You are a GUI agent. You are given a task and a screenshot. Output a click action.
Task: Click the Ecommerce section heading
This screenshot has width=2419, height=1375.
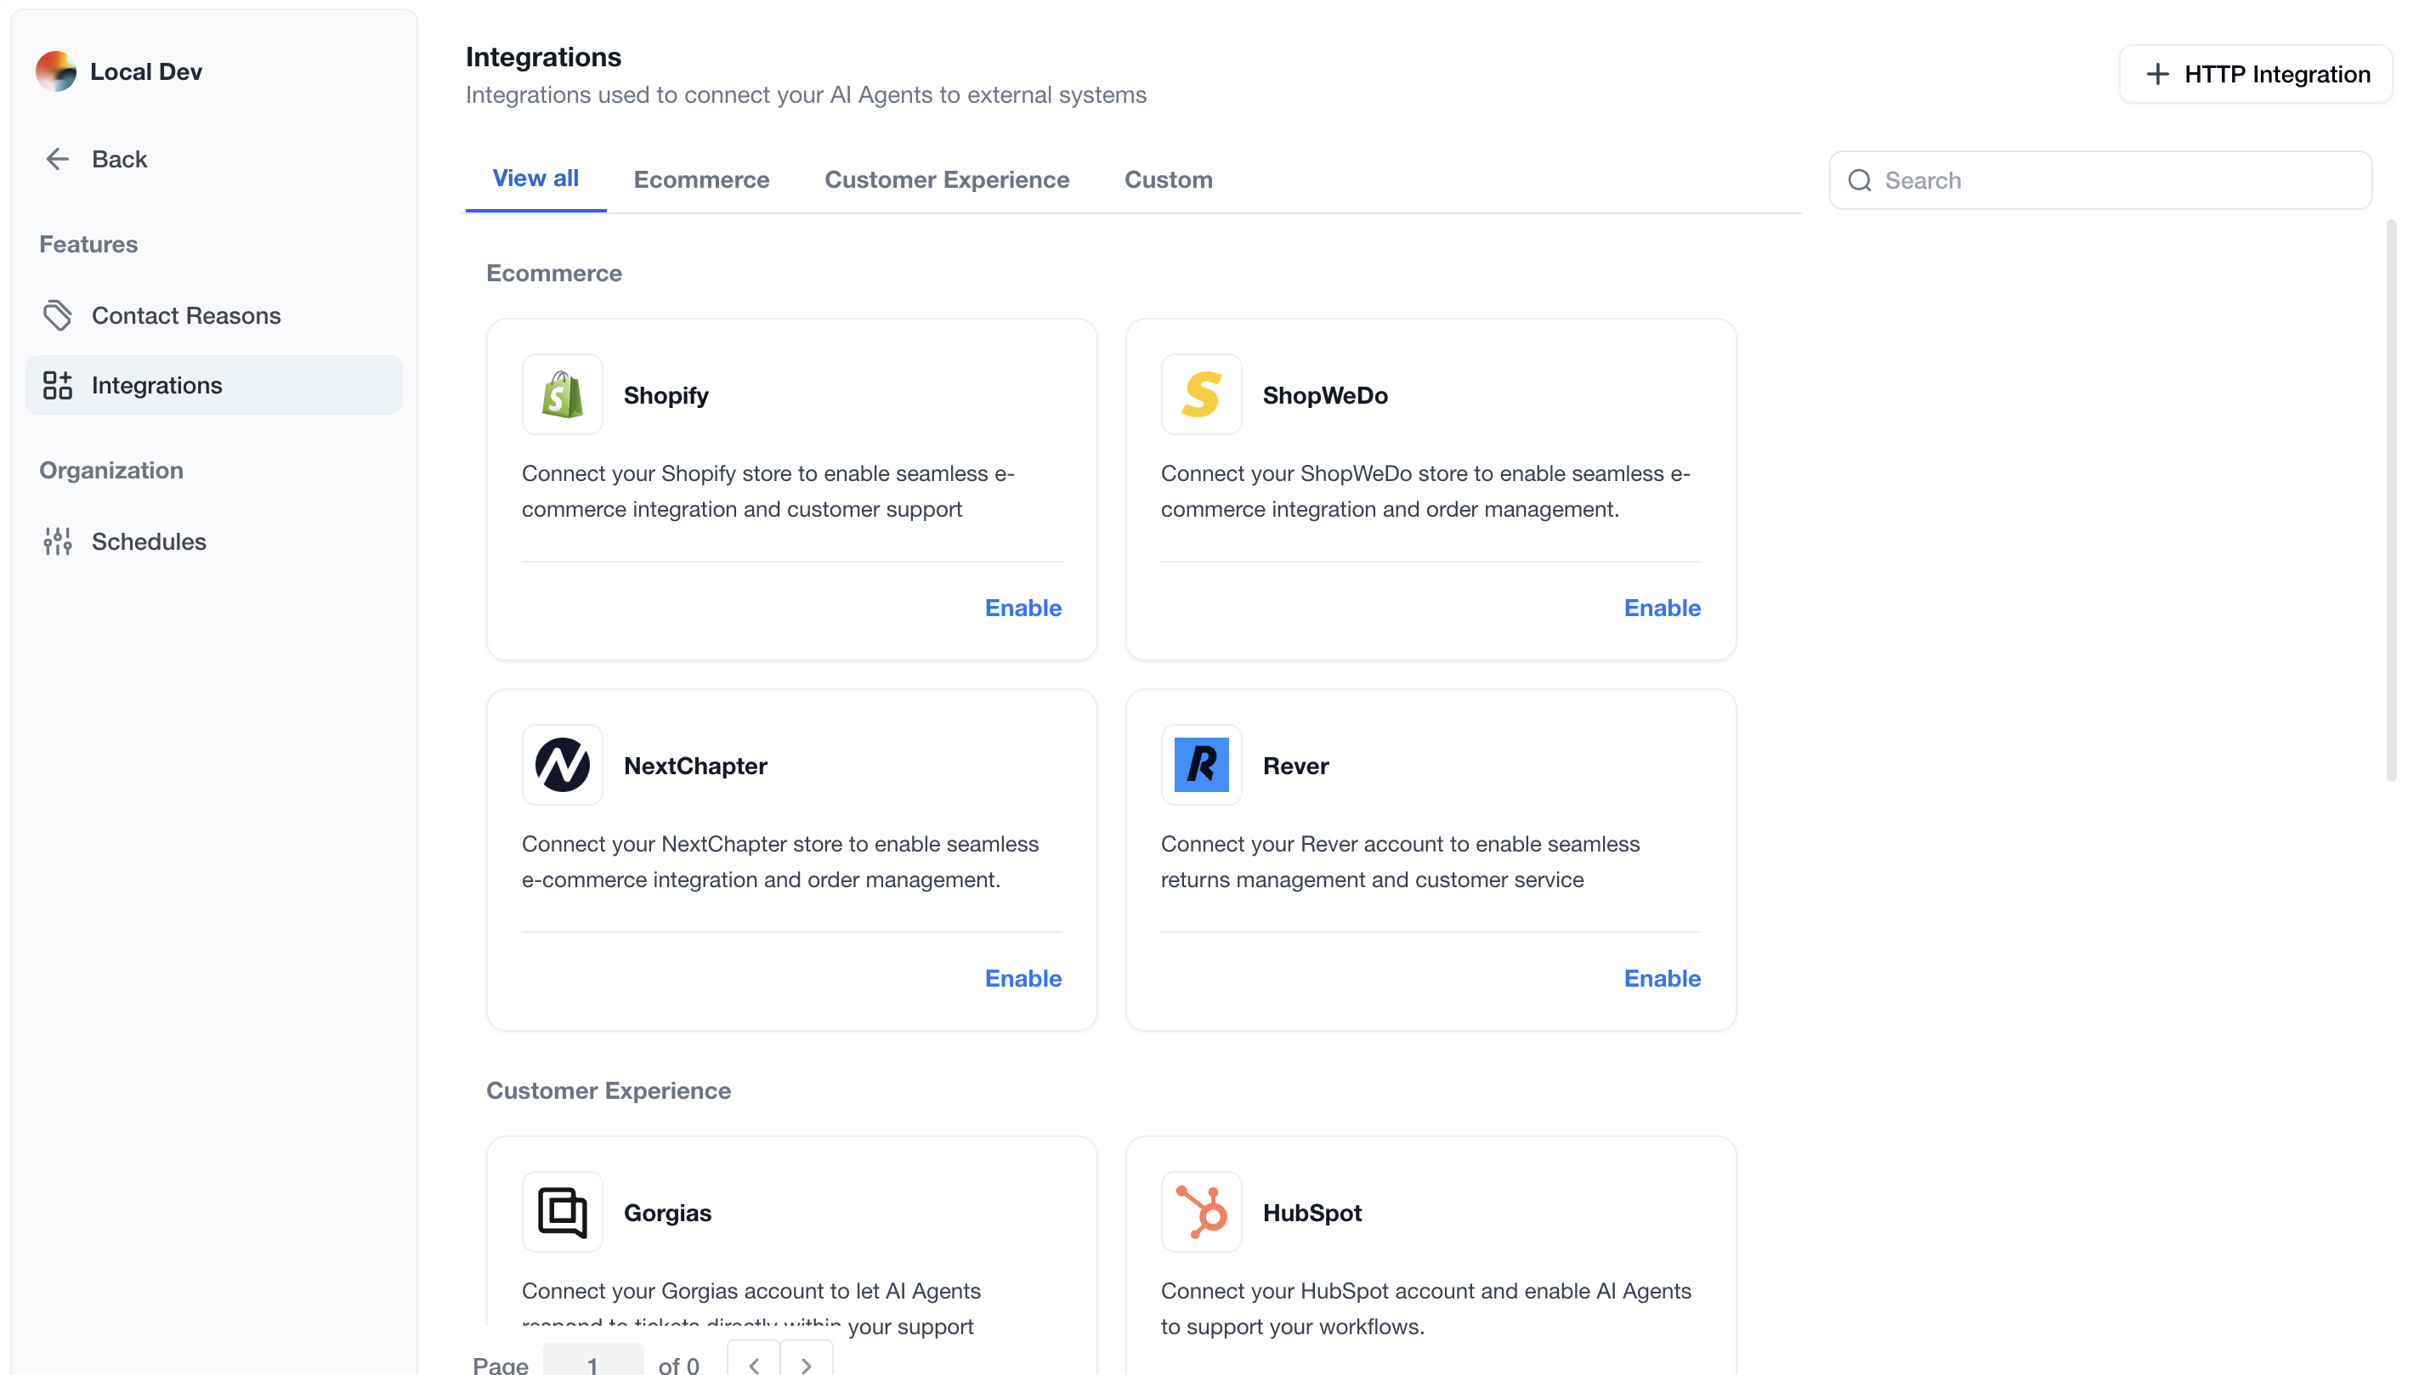553,273
